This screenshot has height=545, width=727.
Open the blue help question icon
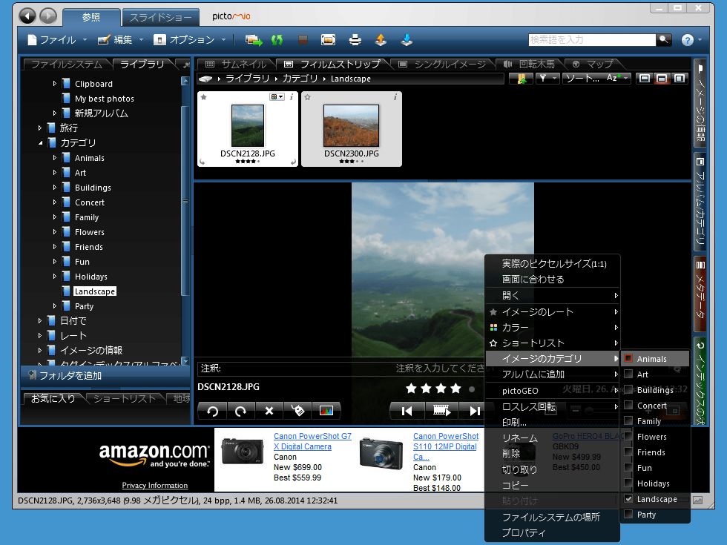coord(688,40)
